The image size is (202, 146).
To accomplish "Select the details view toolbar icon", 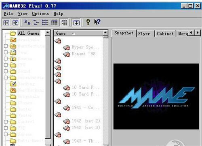I will 54,23.
